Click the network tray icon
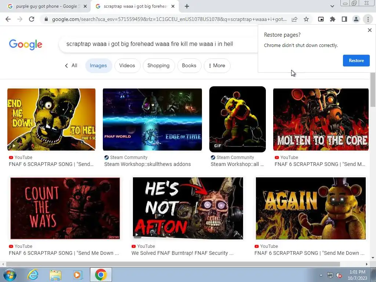The height and width of the screenshot is (282, 376). click(330, 275)
